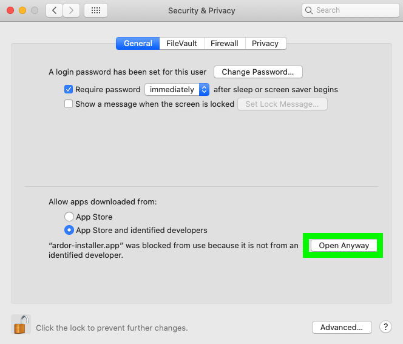The height and width of the screenshot is (344, 403).
Task: Open the require password delay dropdown
Action: coord(177,89)
